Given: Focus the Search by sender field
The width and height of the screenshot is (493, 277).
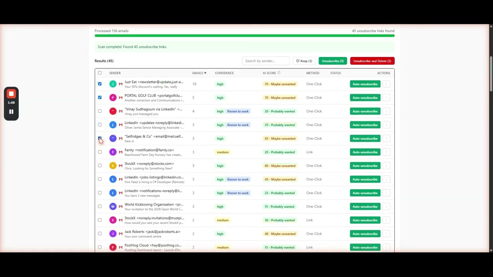Looking at the screenshot, I should (266, 61).
